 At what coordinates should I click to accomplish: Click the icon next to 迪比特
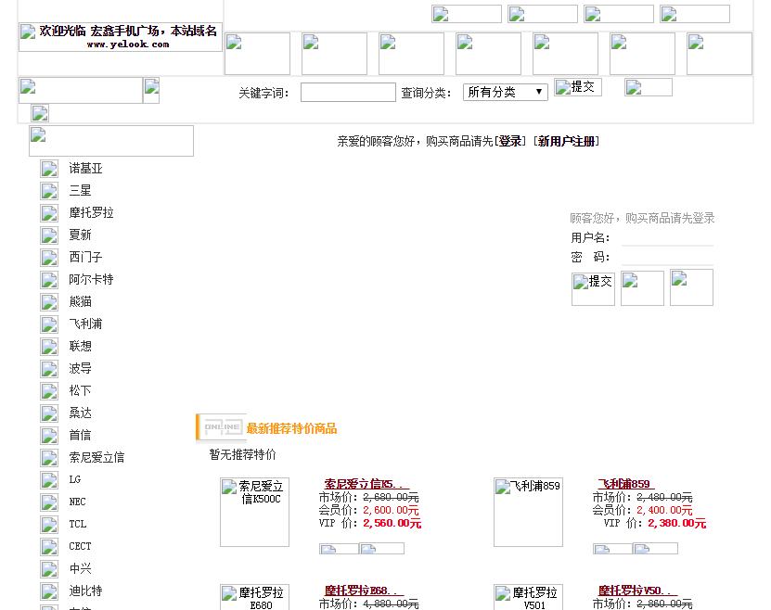point(49,591)
